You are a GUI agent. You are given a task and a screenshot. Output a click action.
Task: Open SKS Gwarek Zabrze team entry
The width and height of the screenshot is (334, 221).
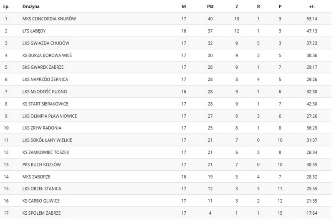43,67
